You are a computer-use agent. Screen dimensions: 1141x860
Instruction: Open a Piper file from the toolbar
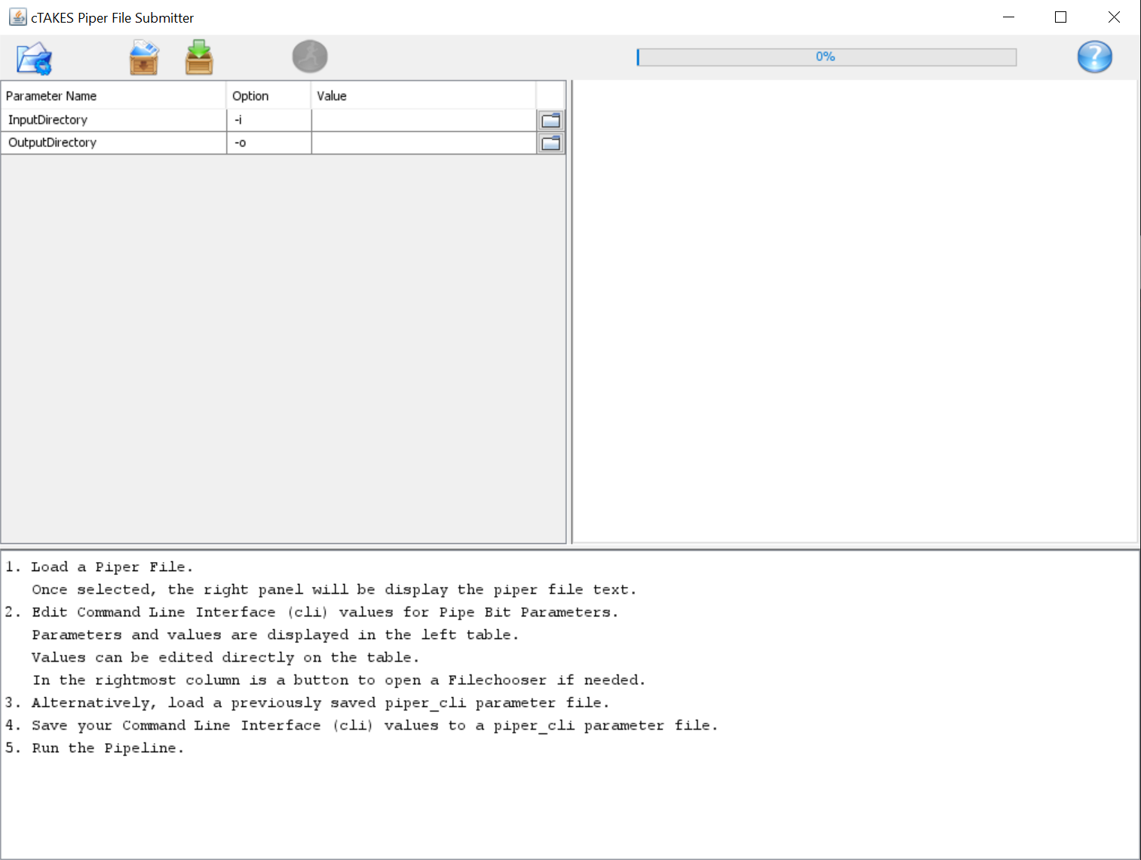point(34,58)
